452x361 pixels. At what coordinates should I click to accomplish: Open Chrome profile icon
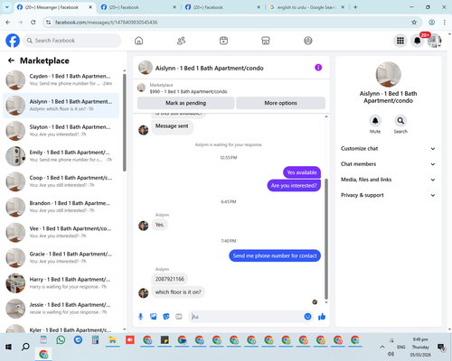431,23
